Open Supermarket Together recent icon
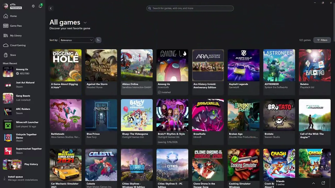335x188 pixels. (8, 151)
